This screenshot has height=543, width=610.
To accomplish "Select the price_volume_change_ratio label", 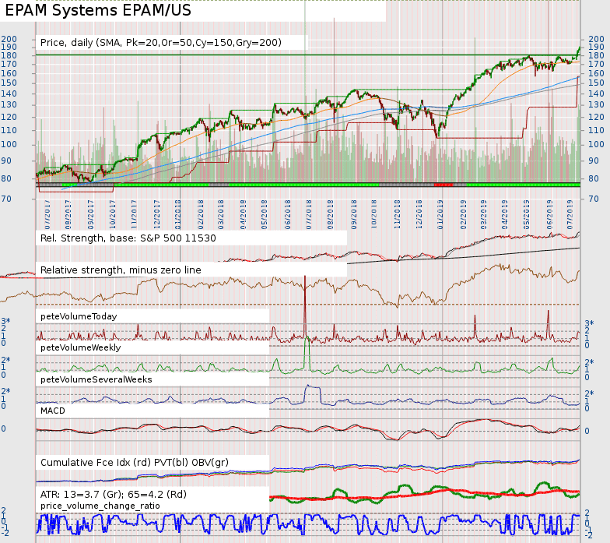I will pos(100,506).
